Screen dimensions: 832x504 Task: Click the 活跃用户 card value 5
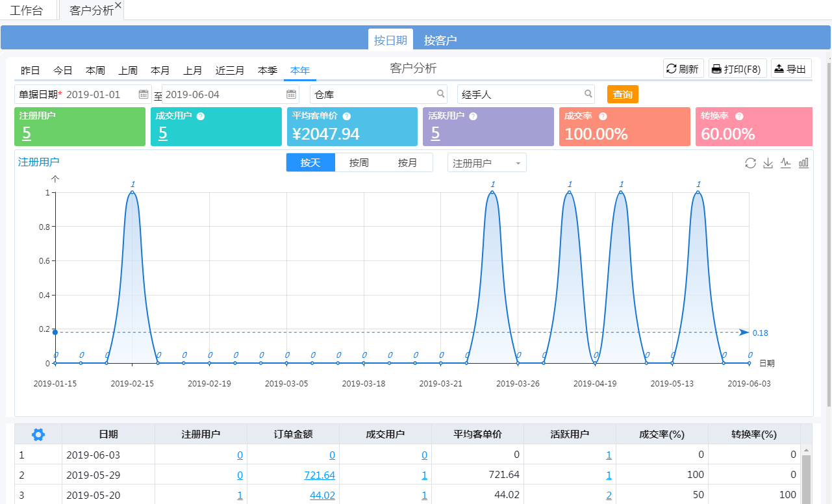pyautogui.click(x=435, y=134)
